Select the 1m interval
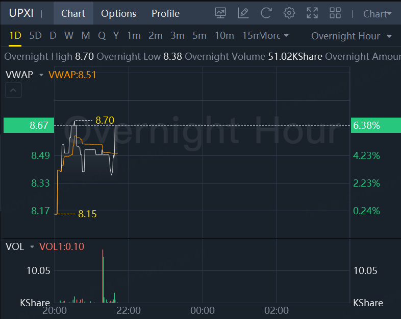The image size is (401, 319). pos(134,36)
